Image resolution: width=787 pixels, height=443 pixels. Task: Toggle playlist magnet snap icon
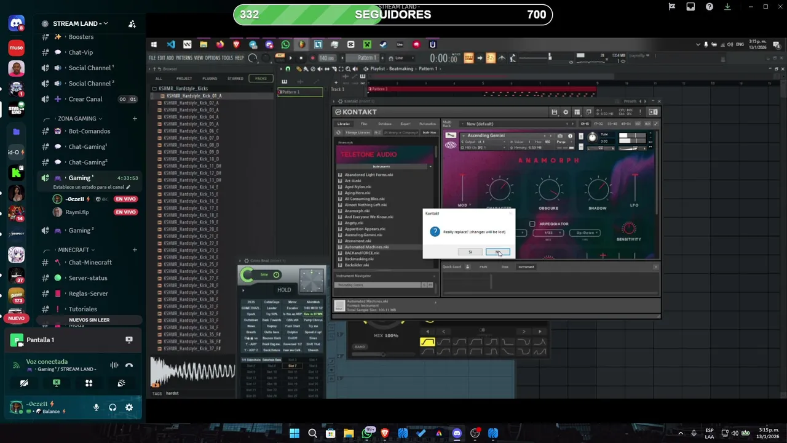pyautogui.click(x=288, y=69)
